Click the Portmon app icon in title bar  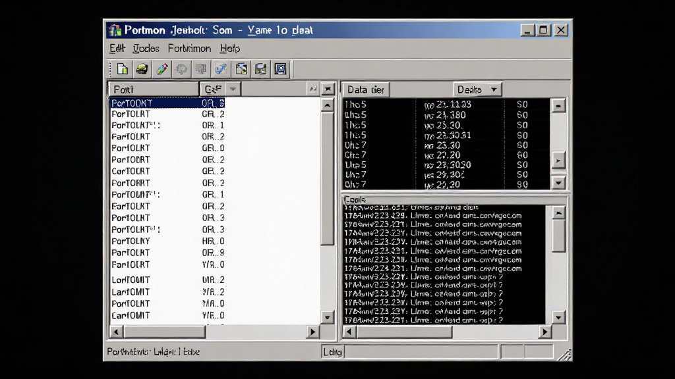[115, 30]
